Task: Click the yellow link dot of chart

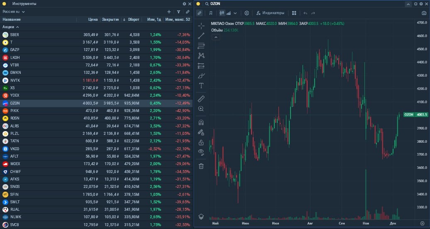Action: (198, 4)
